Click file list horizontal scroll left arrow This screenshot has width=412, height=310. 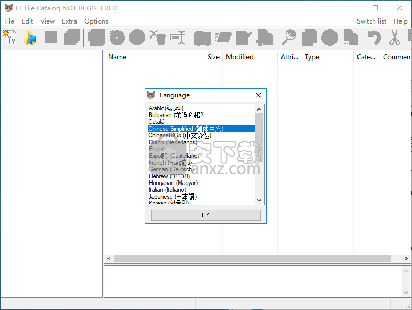coord(109,259)
